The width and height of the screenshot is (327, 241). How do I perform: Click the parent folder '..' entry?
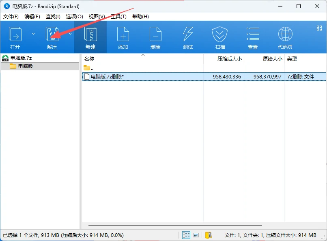88,68
